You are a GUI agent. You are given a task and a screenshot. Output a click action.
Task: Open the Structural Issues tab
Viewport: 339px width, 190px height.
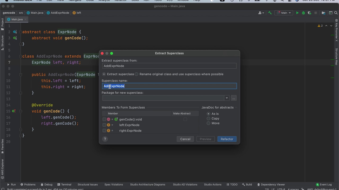pyautogui.click(x=88, y=185)
